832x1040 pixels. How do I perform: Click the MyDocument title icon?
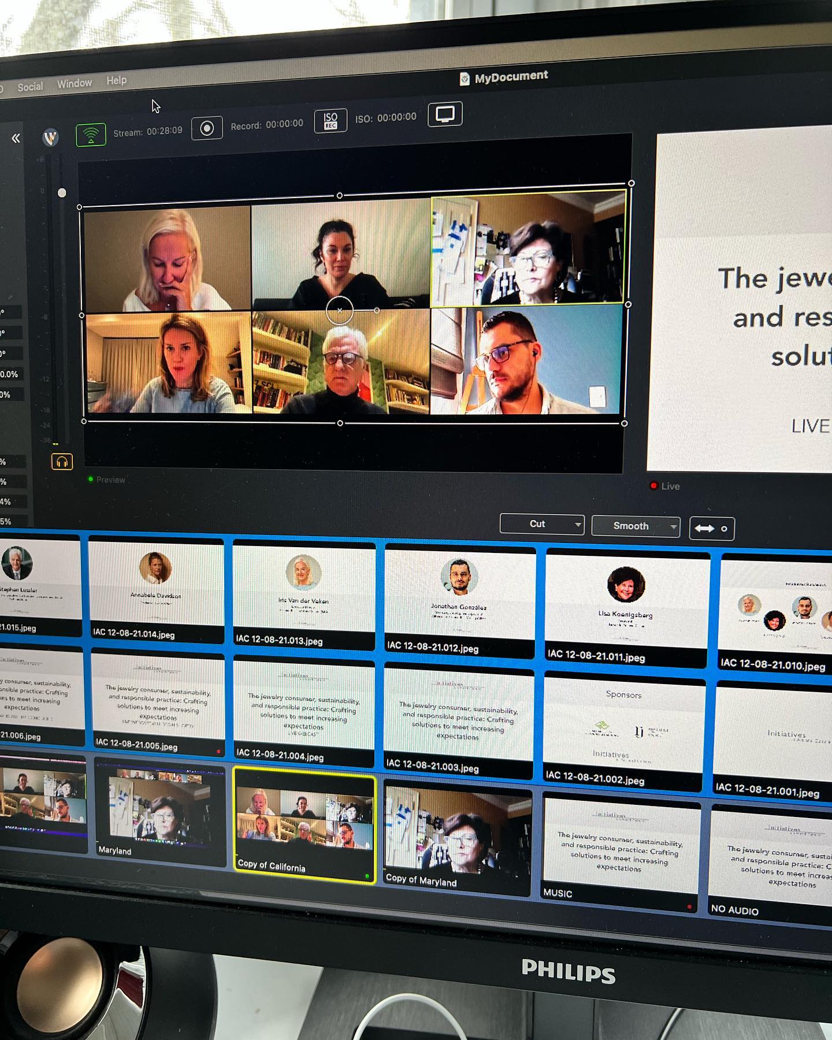[464, 79]
